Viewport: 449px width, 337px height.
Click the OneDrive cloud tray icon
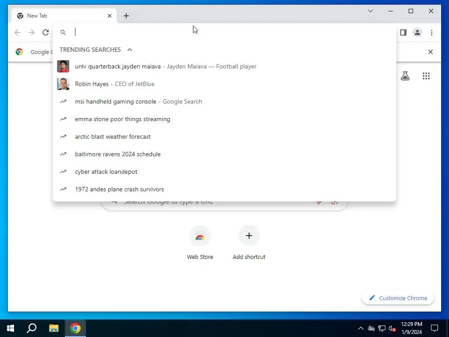point(371,328)
